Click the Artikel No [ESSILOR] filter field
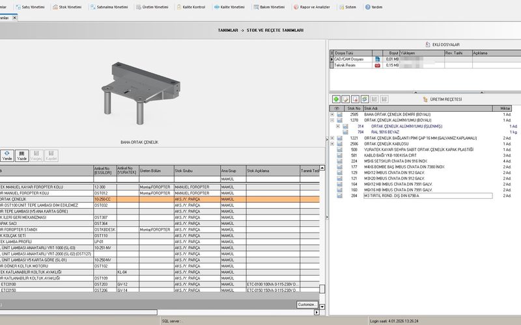The width and height of the screenshot is (521, 325). [x=105, y=179]
